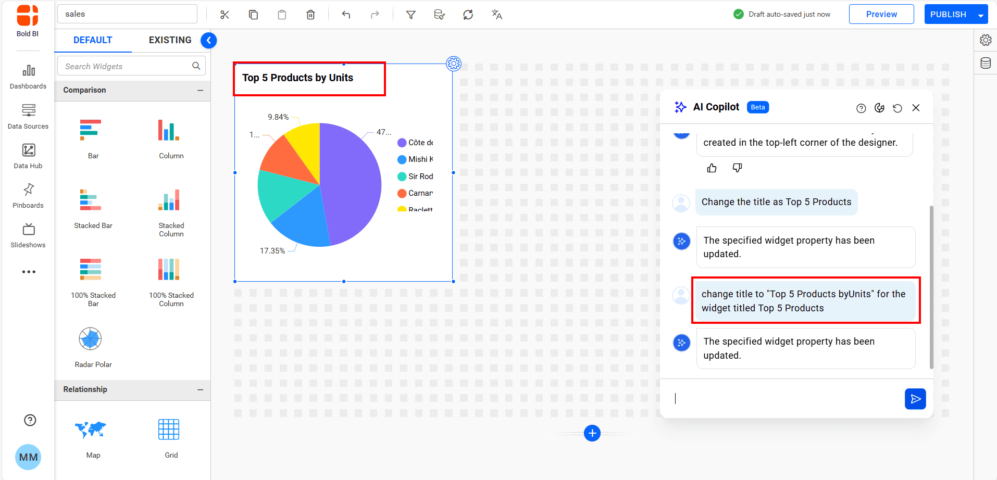Collapse the Relationship widgets section

point(201,389)
